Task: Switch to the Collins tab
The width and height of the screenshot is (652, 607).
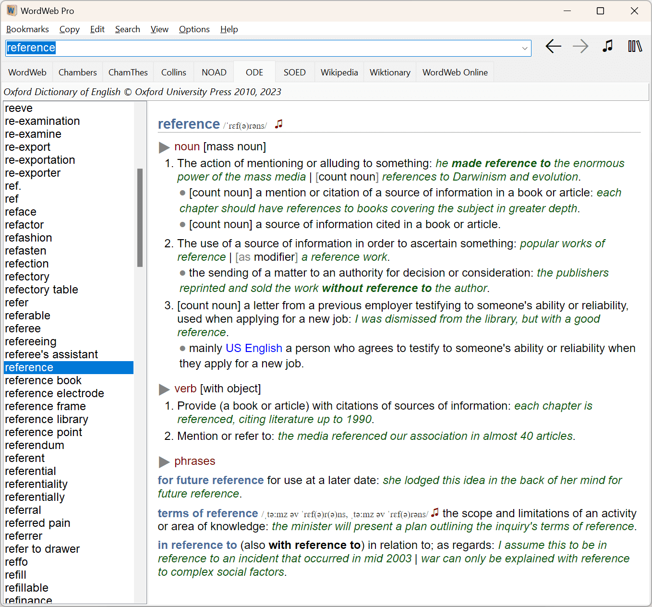Action: pyautogui.click(x=173, y=72)
